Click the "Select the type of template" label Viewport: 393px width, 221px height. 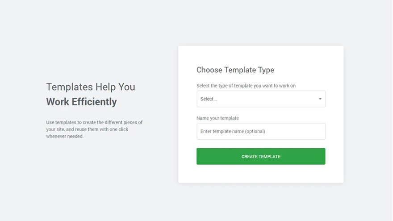(246, 86)
